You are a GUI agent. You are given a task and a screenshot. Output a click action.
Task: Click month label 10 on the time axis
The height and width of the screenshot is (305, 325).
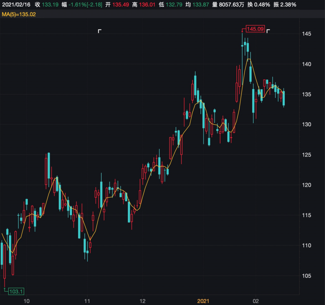[x=26, y=301]
